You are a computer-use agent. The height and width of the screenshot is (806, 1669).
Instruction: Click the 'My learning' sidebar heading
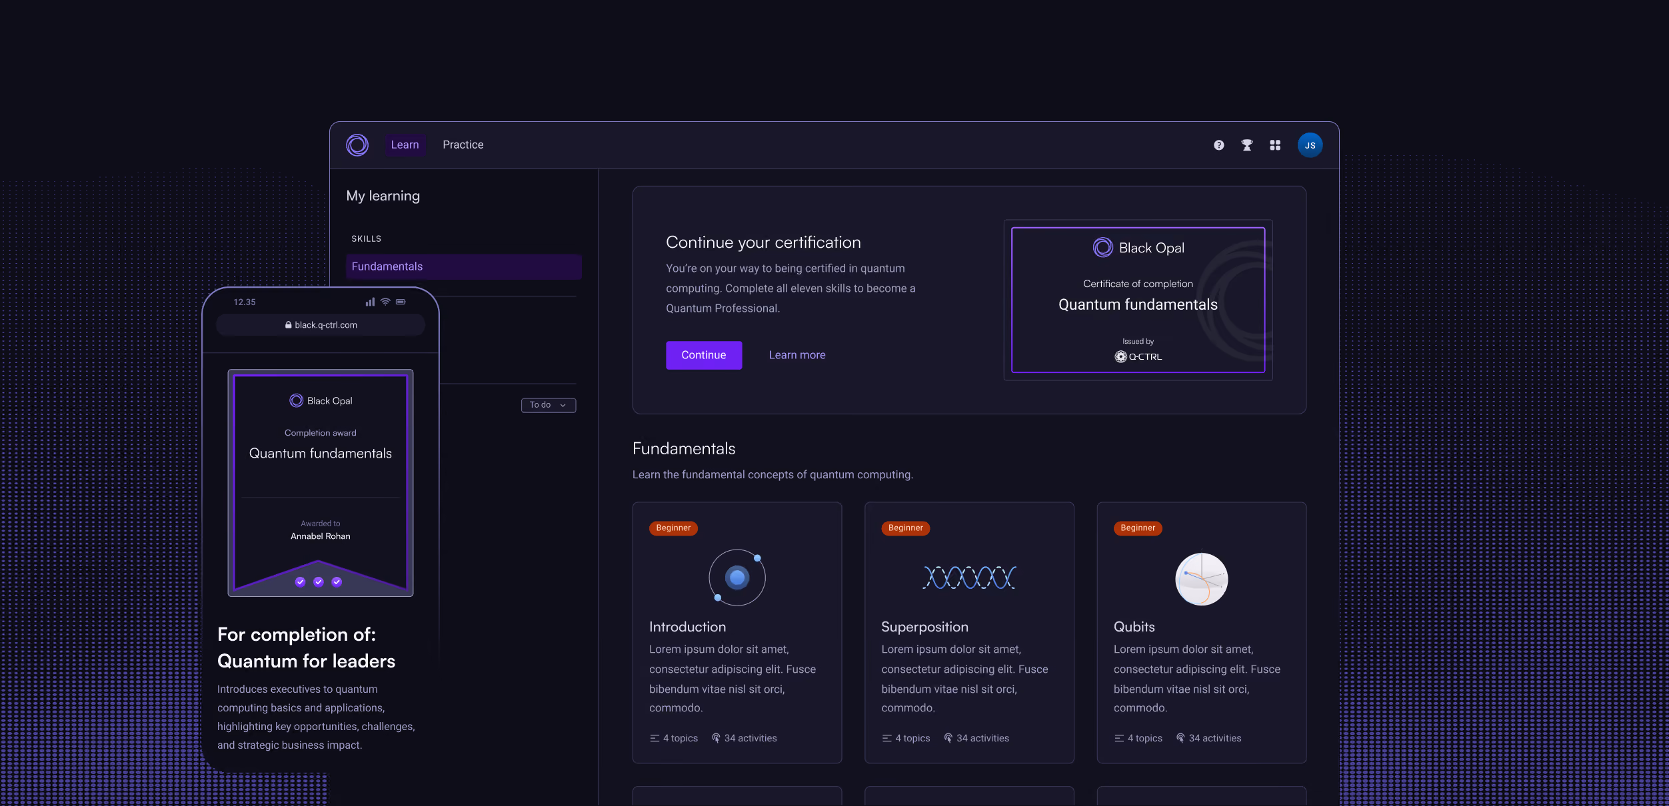[383, 196]
